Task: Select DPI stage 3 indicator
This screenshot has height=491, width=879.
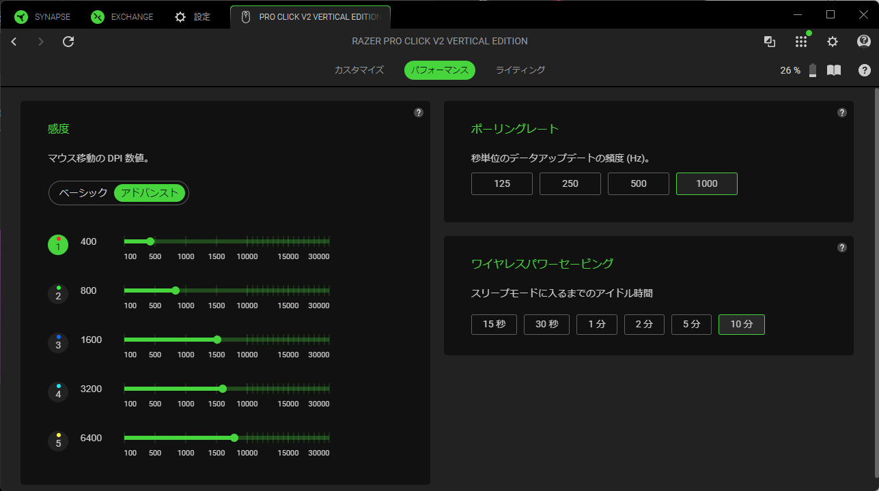Action: 58,343
